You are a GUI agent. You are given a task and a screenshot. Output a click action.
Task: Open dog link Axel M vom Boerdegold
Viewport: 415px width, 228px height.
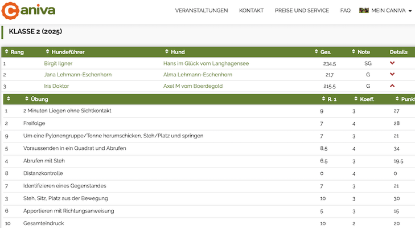[193, 86]
